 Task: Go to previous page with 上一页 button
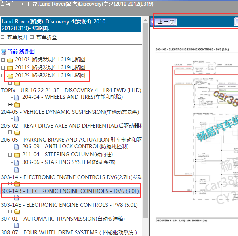click(166, 22)
